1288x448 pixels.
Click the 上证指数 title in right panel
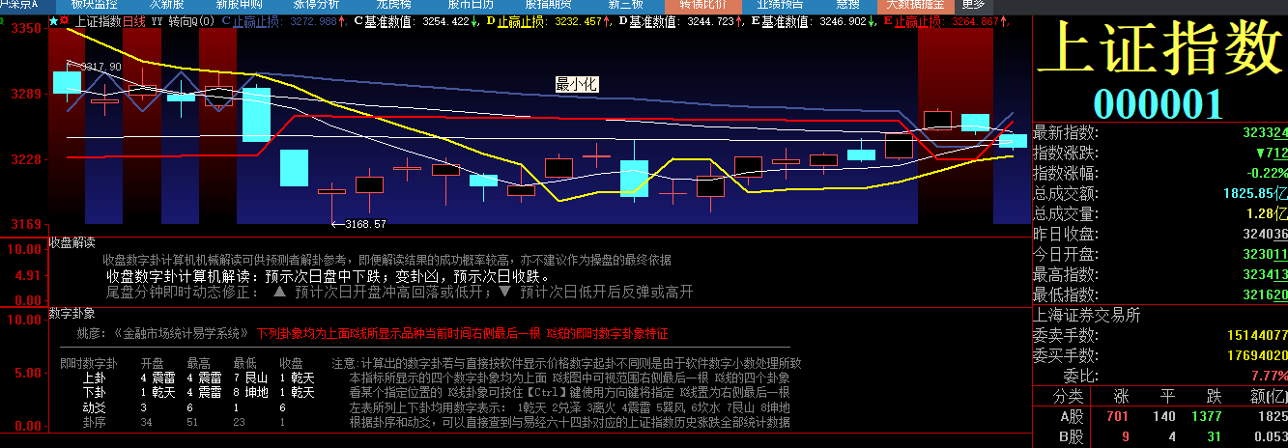1158,48
